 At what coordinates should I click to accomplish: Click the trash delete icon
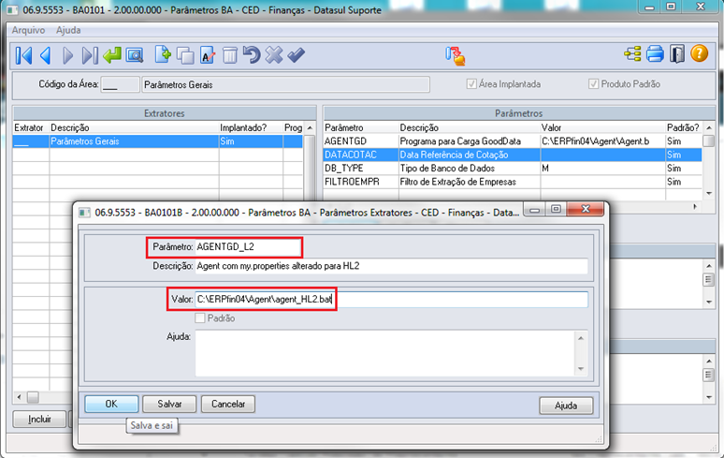(229, 55)
